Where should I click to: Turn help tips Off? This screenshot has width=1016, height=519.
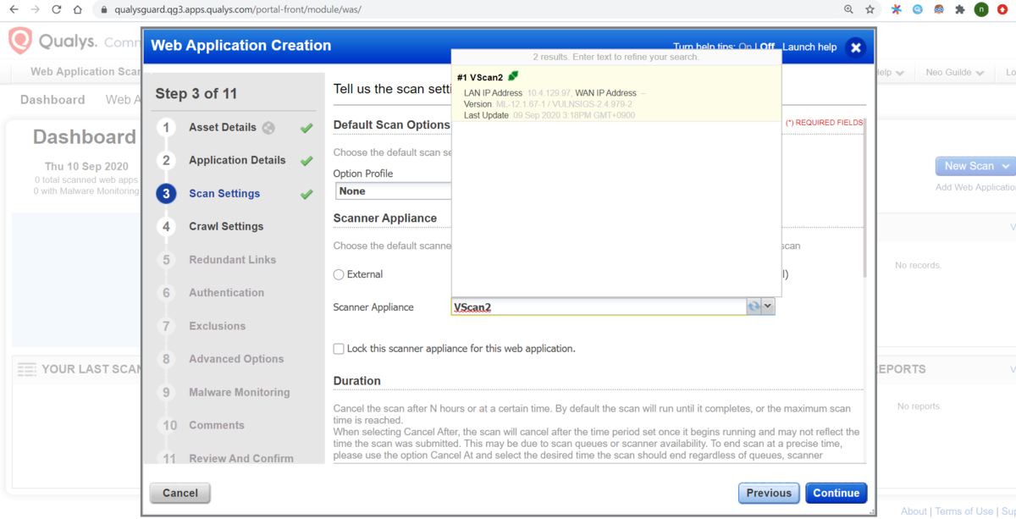click(767, 47)
